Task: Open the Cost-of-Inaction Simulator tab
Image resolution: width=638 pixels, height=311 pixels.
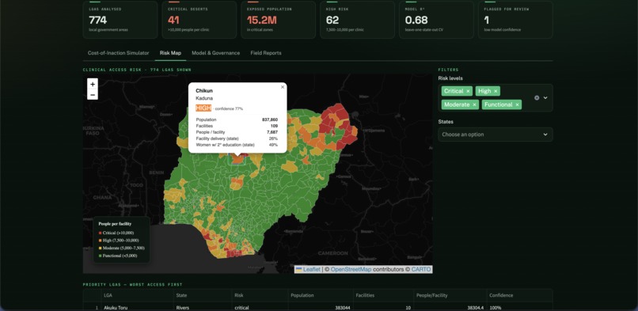Action: pyautogui.click(x=119, y=53)
